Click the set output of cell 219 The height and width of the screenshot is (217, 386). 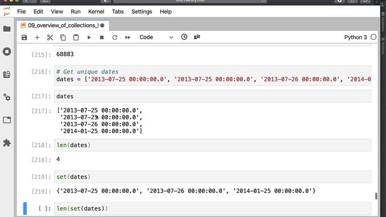tap(186, 191)
